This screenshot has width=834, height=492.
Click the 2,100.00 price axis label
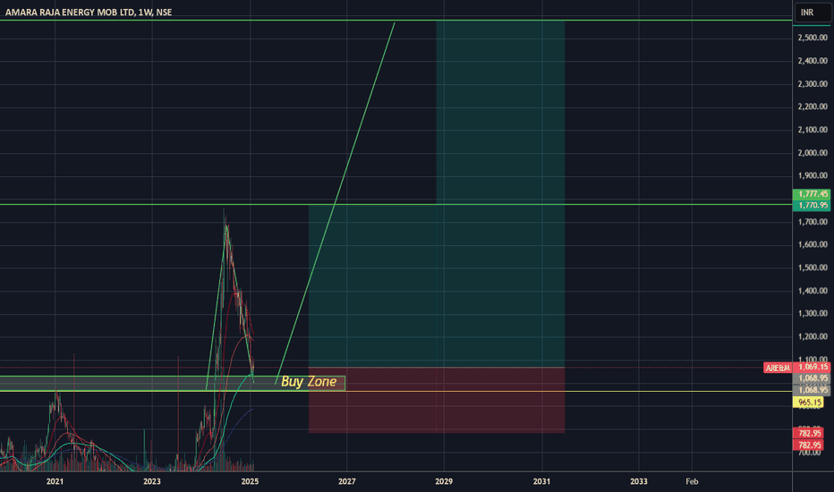813,129
